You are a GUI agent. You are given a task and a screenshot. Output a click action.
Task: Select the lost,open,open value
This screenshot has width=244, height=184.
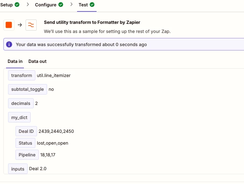53,143
